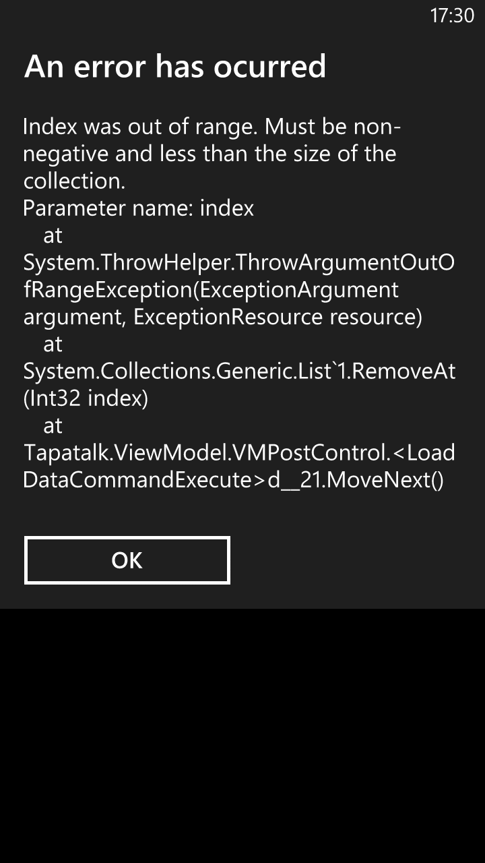Click the 17:30 clock in status bar
Screen dimensions: 485x863
(x=452, y=16)
